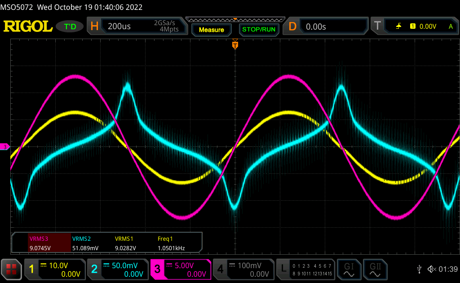Image resolution: width=460 pixels, height=283 pixels.
Task: Open the GI signal generator icon
Action: click(349, 269)
